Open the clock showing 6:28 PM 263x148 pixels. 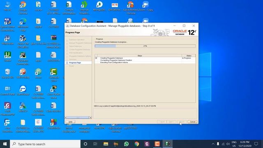coord(245,144)
